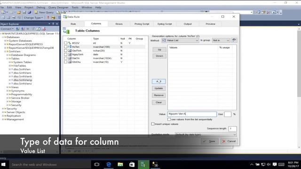Click the Object Explorer refresh icon
Viewport: 301px width, 169px height.
click(39, 29)
